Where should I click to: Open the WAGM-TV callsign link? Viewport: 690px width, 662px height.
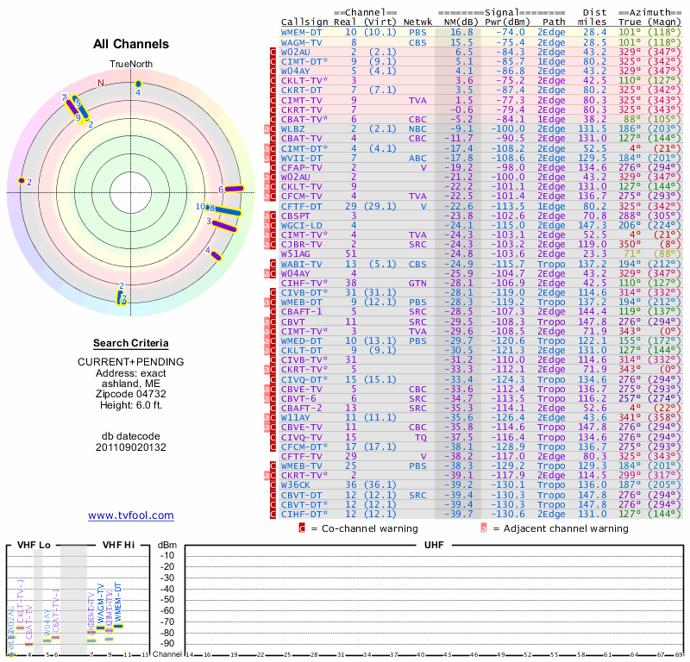point(302,42)
